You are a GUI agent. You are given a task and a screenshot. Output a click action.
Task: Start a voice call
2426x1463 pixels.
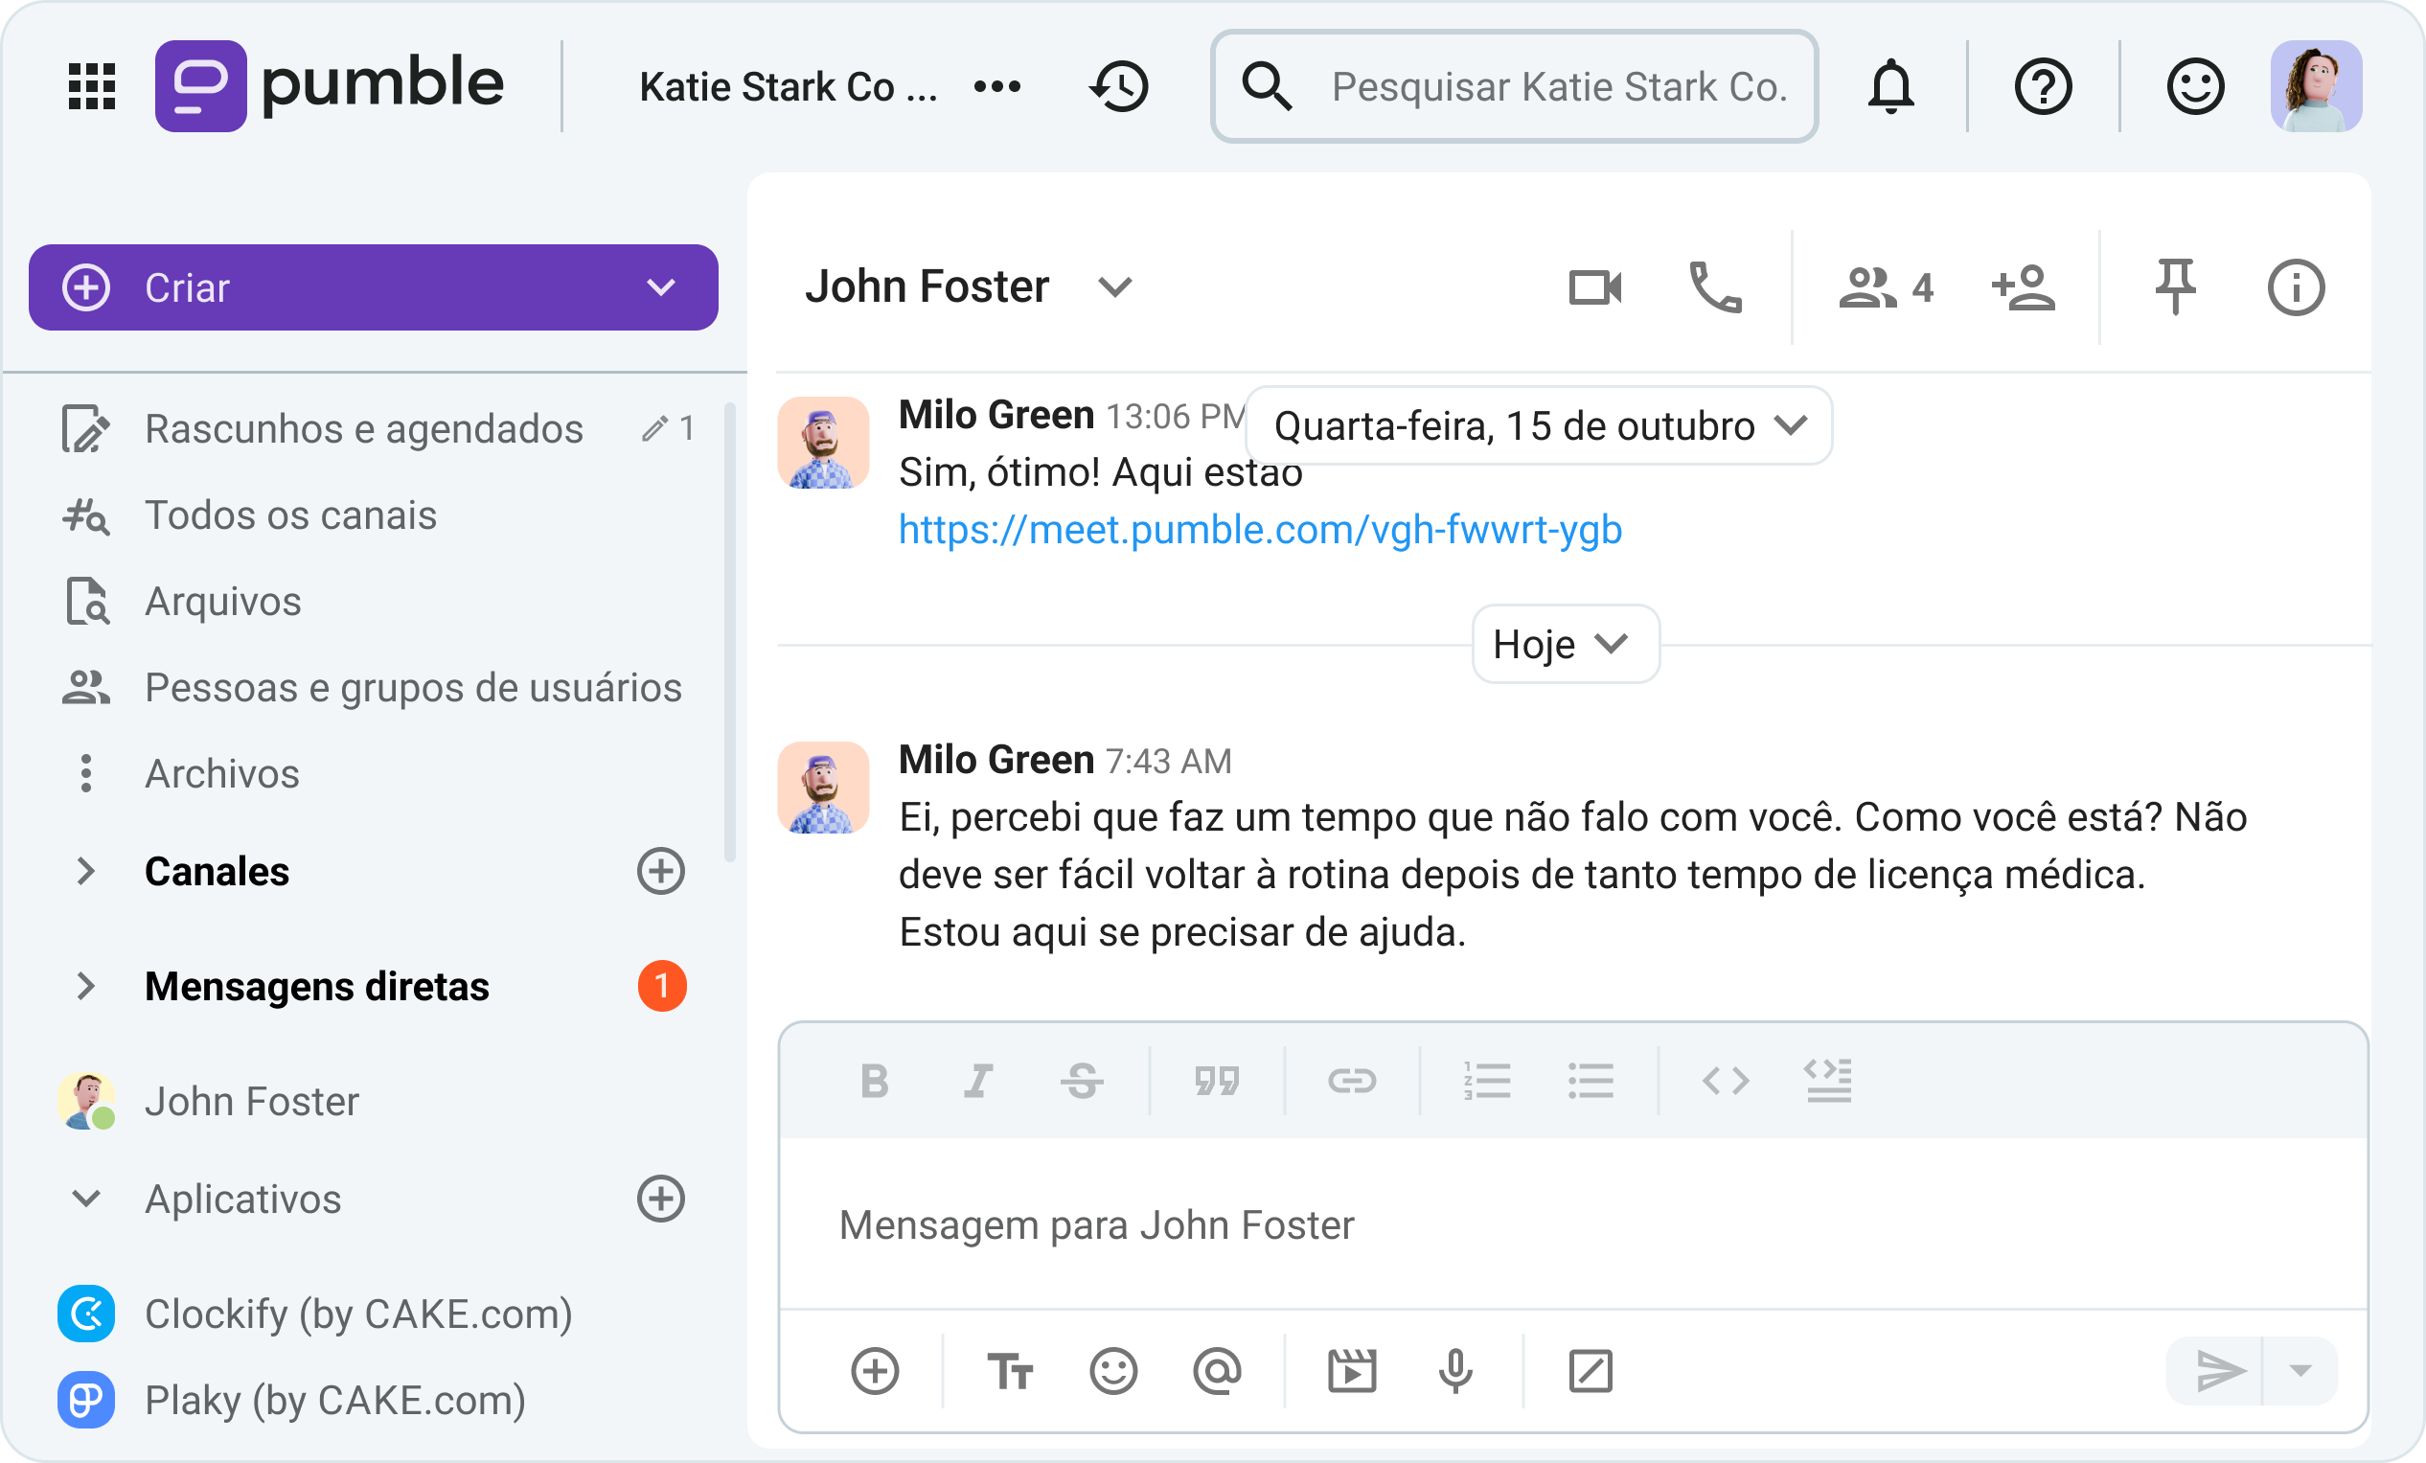click(1715, 287)
